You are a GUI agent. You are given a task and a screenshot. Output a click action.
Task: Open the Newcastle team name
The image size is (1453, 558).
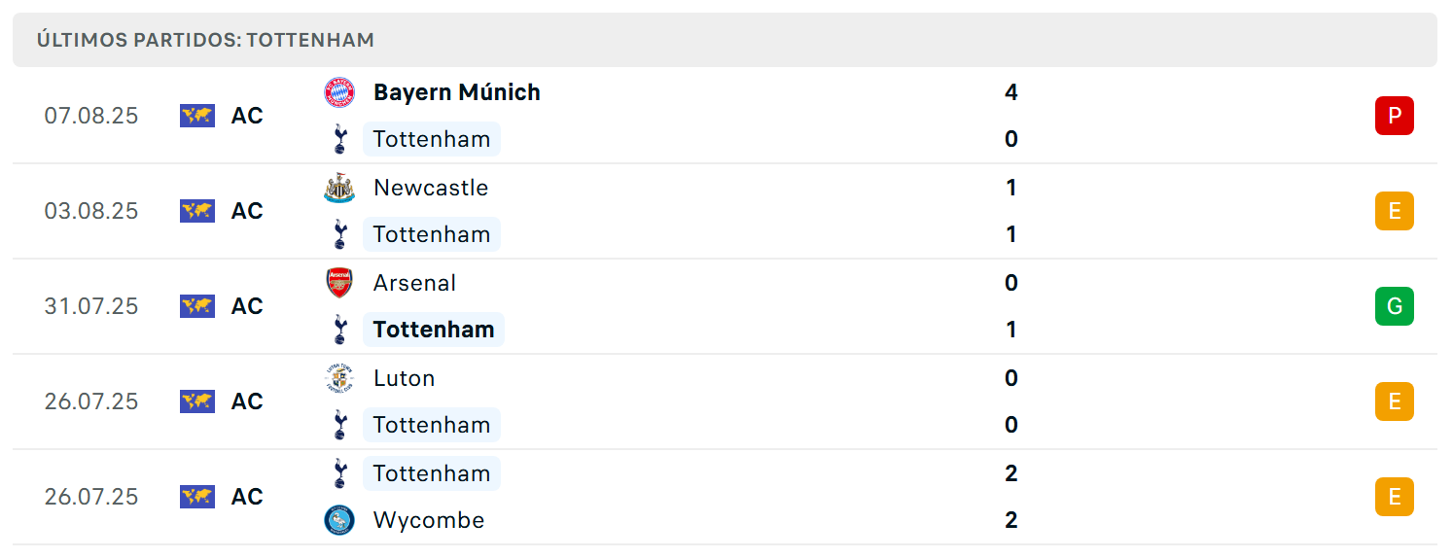(431, 188)
